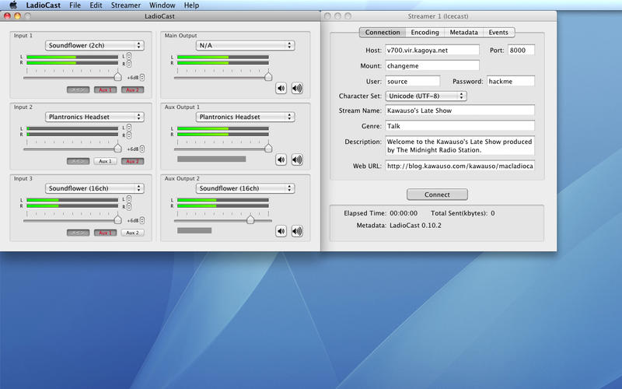Click Aux Output 2 loud speaker icon

click(296, 231)
